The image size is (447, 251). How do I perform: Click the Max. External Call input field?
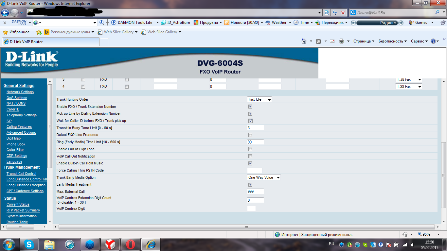(x=255, y=192)
